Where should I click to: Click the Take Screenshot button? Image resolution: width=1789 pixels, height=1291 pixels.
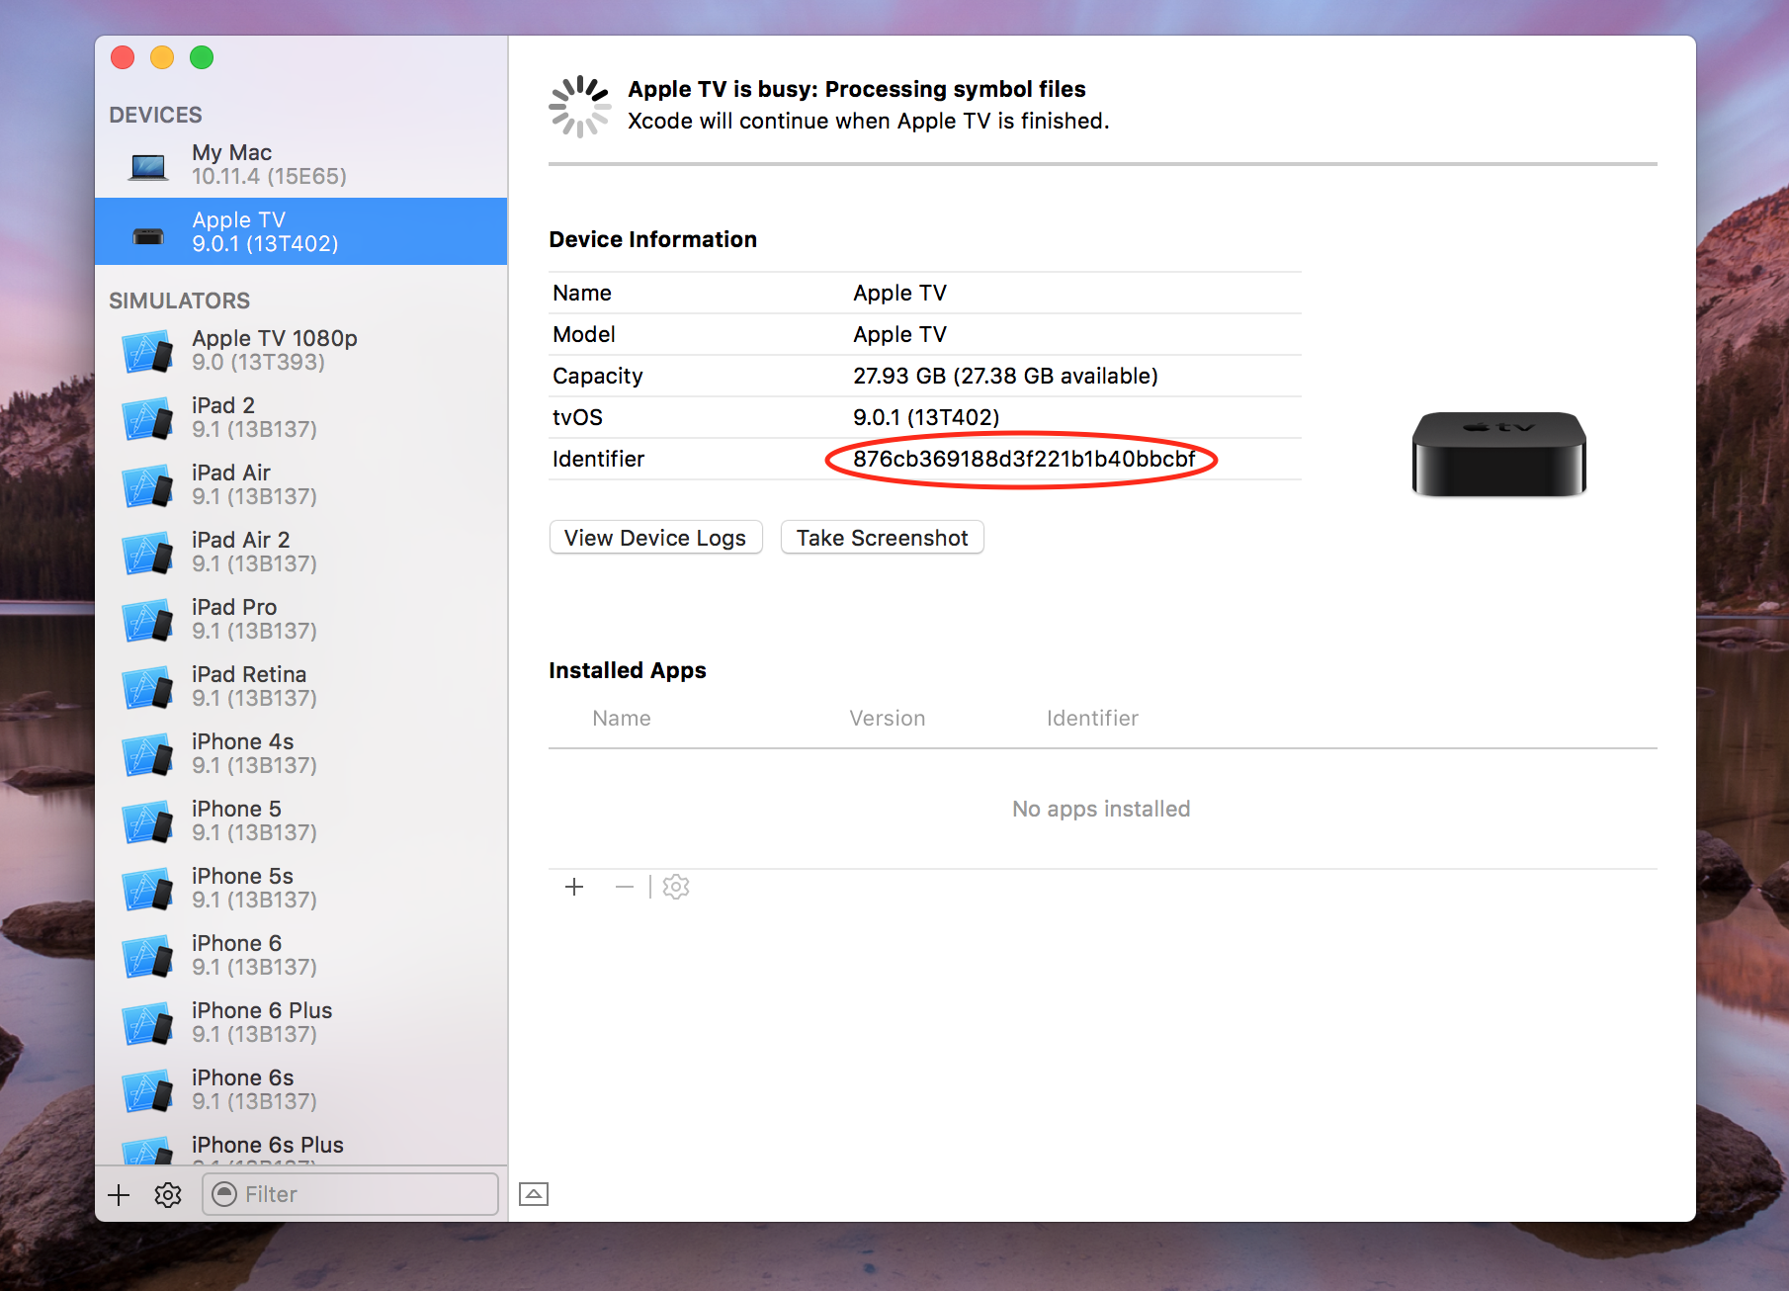(883, 538)
